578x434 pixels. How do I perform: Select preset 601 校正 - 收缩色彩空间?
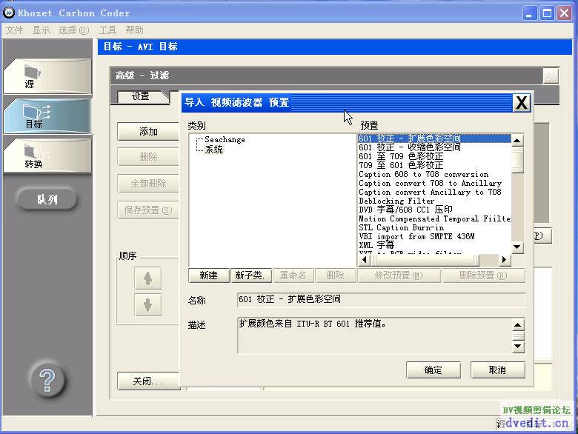(x=434, y=147)
